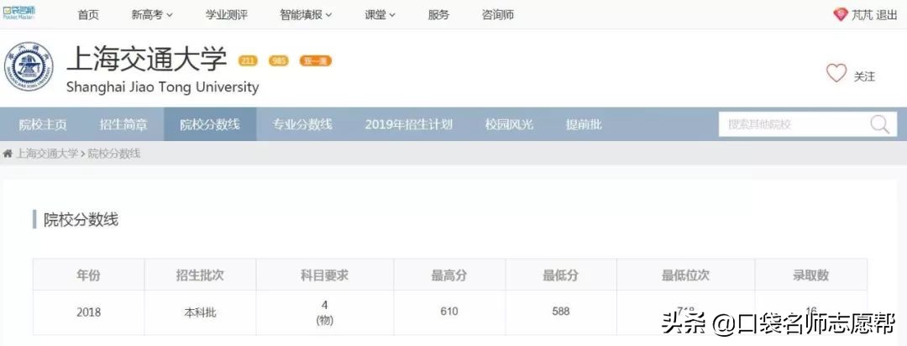This screenshot has width=907, height=346.
Task: Click the 上海交通大学 title text
Action: 147,59
